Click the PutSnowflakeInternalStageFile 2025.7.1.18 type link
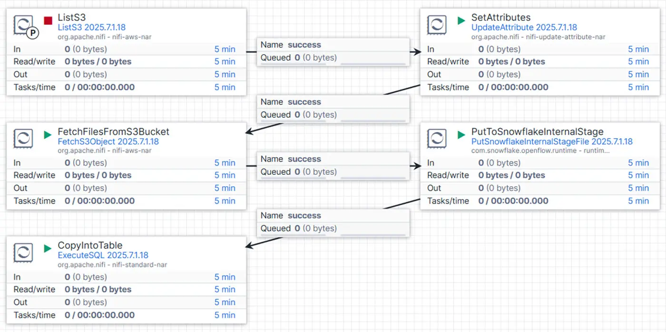The width and height of the screenshot is (666, 332). pos(552,142)
